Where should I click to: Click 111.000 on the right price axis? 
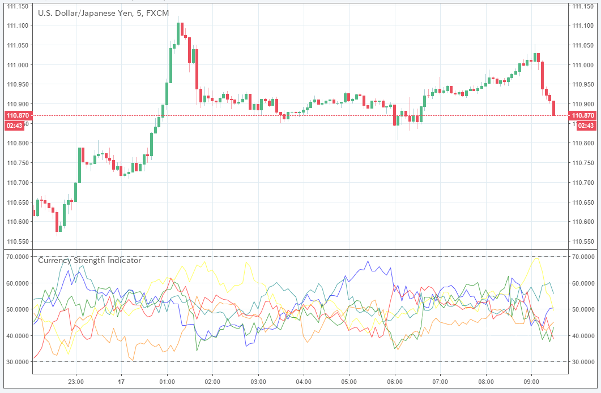click(x=583, y=65)
